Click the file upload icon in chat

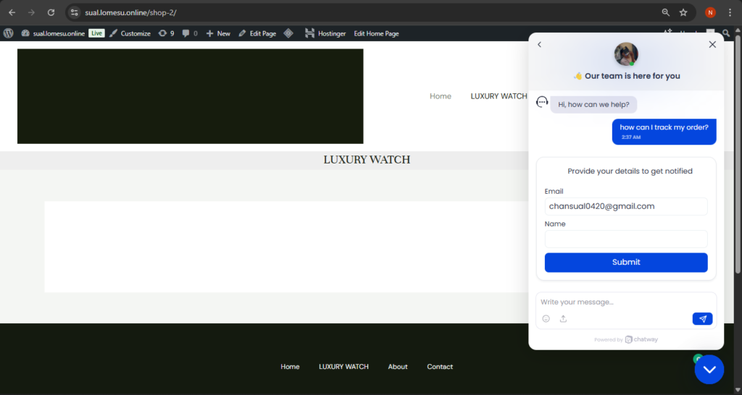563,319
